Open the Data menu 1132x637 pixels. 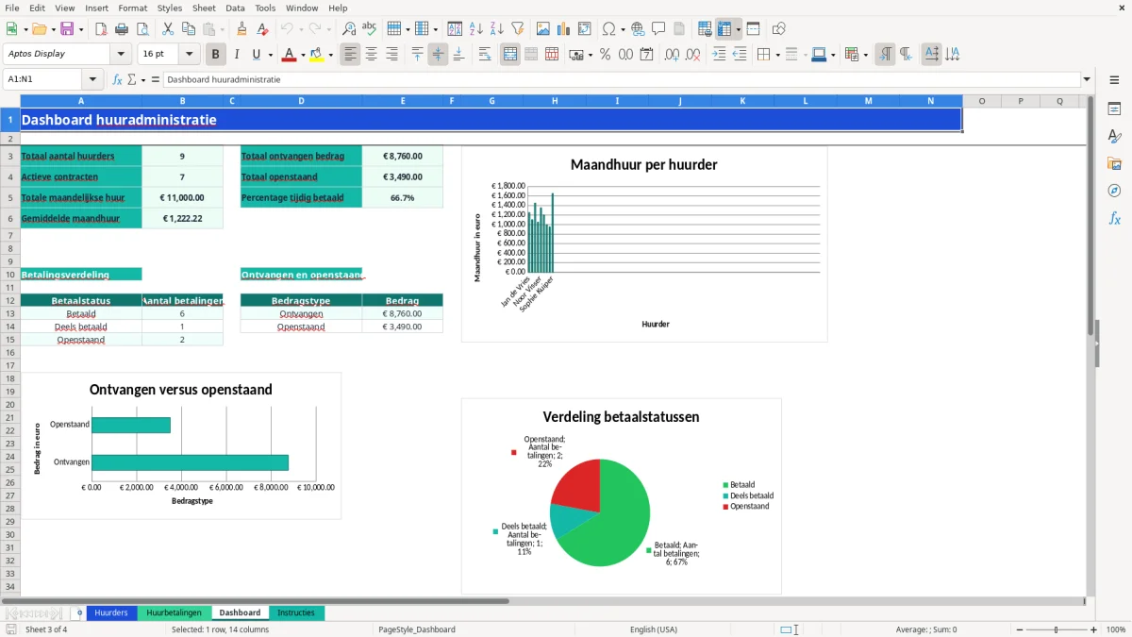pos(235,8)
